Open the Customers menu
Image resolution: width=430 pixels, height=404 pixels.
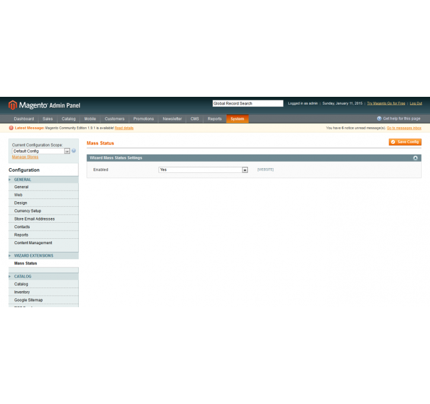pyautogui.click(x=114, y=119)
